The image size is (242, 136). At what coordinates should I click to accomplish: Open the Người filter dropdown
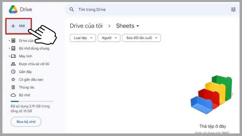pyautogui.click(x=109, y=38)
